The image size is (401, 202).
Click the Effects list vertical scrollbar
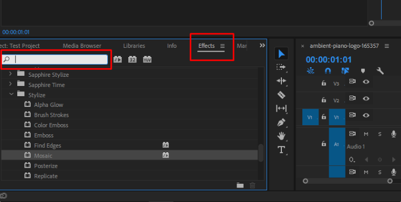(x=261, y=153)
